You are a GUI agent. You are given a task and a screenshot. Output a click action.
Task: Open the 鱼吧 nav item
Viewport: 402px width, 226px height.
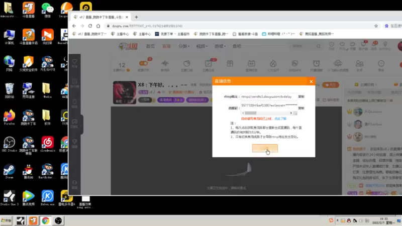pos(237,46)
